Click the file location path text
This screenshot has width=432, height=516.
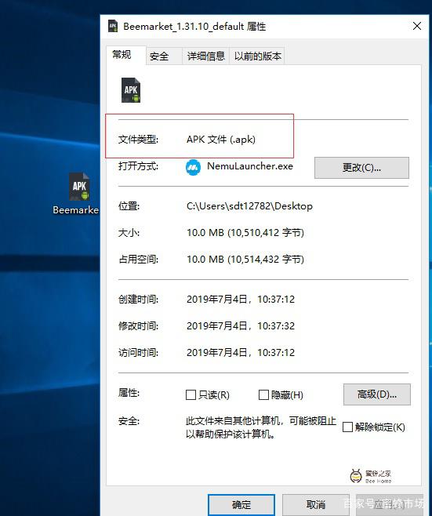[x=249, y=206]
